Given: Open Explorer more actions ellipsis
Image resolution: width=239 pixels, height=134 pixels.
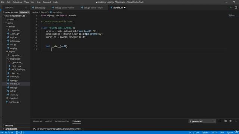Looking at the screenshot, I should pyautogui.click(x=26, y=7).
